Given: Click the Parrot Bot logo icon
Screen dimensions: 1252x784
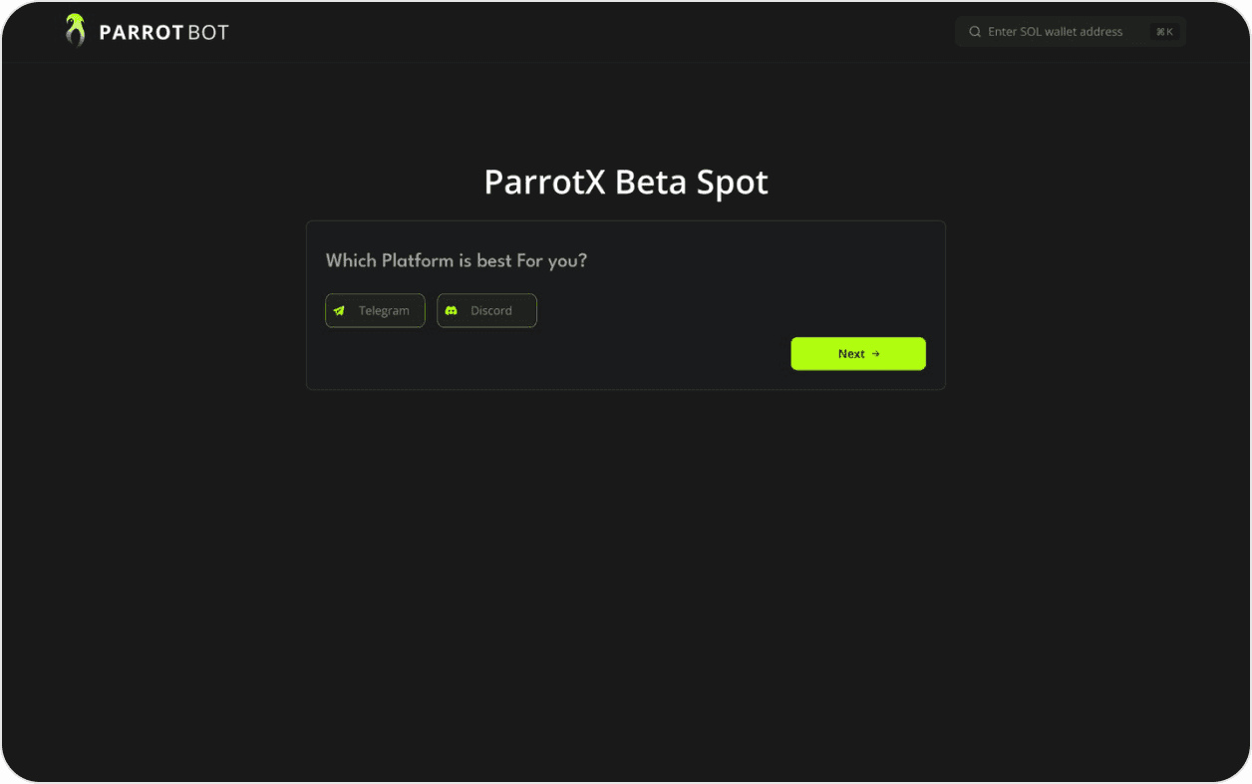Looking at the screenshot, I should point(75,30).
